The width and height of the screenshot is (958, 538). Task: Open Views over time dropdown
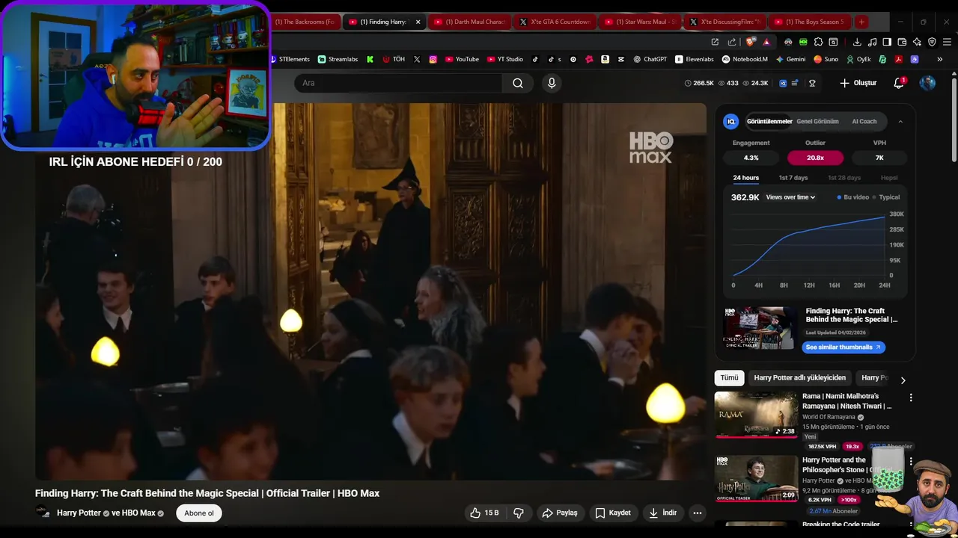point(790,197)
